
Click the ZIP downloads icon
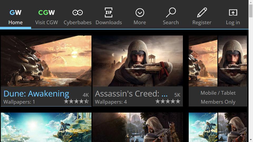pos(109,12)
